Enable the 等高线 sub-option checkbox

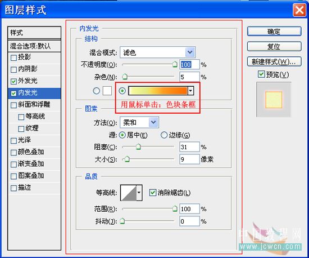tap(21, 117)
